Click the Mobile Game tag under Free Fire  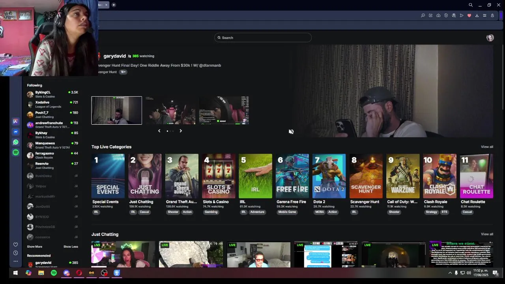pyautogui.click(x=287, y=212)
